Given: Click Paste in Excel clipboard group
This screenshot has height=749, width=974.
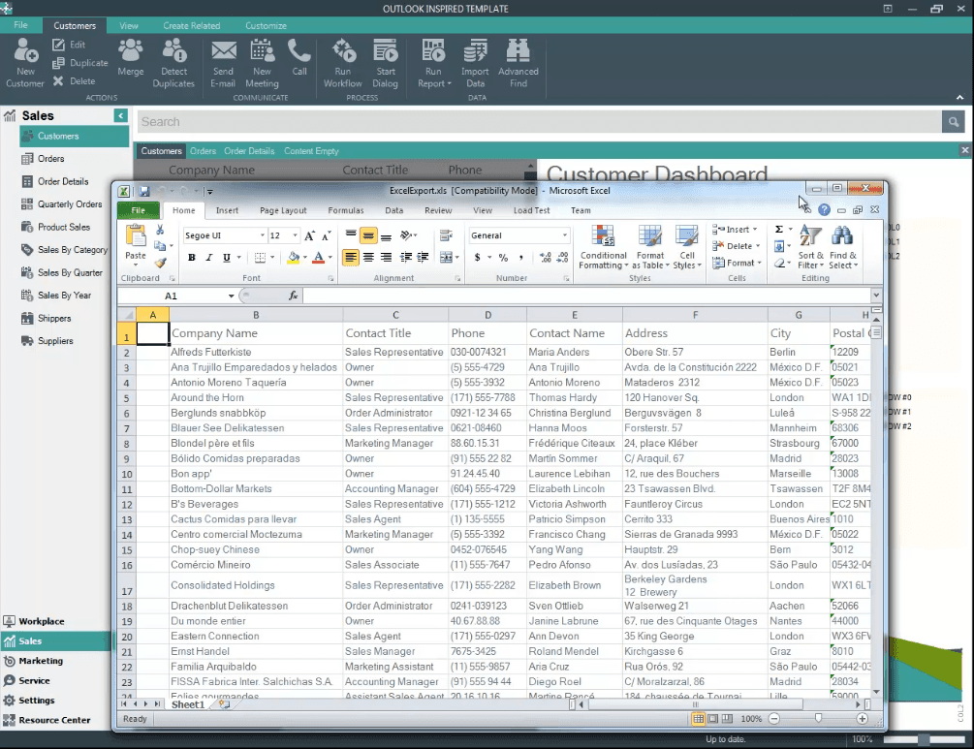Looking at the screenshot, I should click(x=136, y=243).
